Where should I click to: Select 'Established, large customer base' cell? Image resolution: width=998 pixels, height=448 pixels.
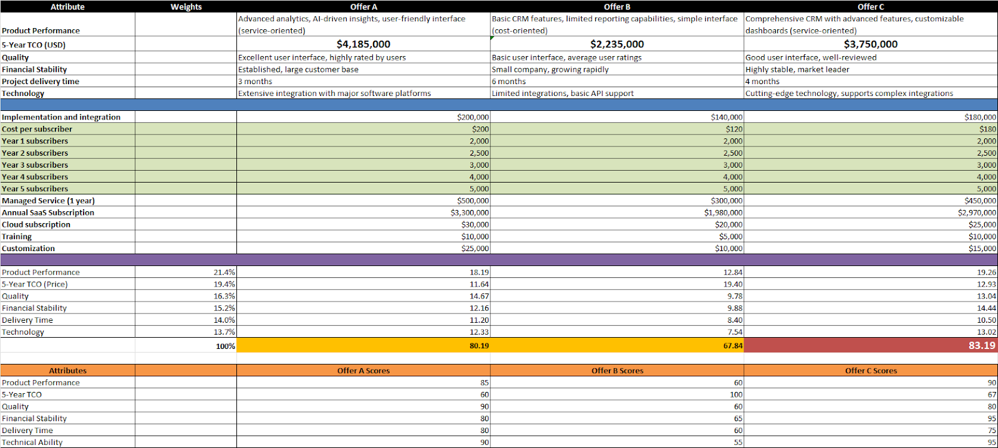pyautogui.click(x=364, y=69)
